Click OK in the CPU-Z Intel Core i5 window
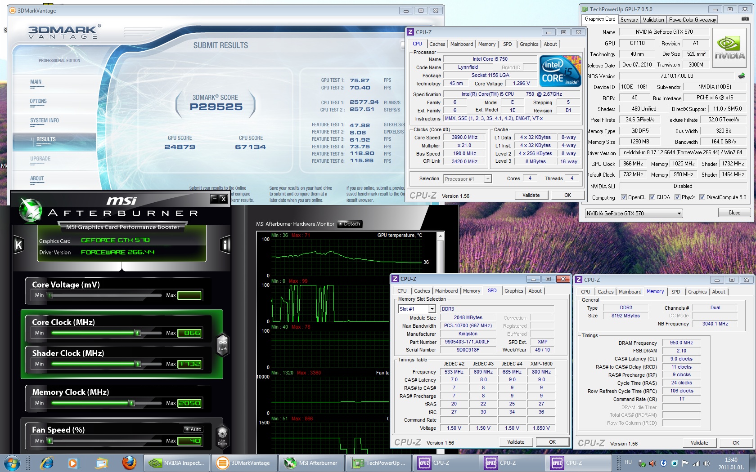The image size is (756, 472). coord(567,195)
